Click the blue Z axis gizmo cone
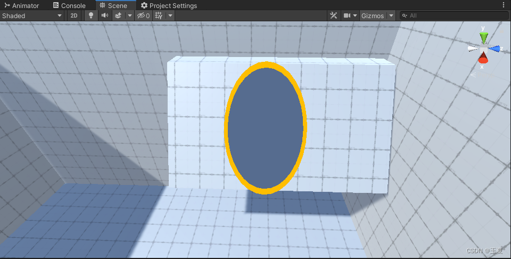The image size is (511, 259). pos(494,49)
